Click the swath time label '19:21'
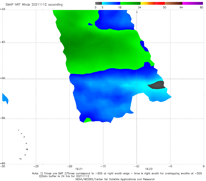Screen dimensions: 206x181 tap(79, 169)
